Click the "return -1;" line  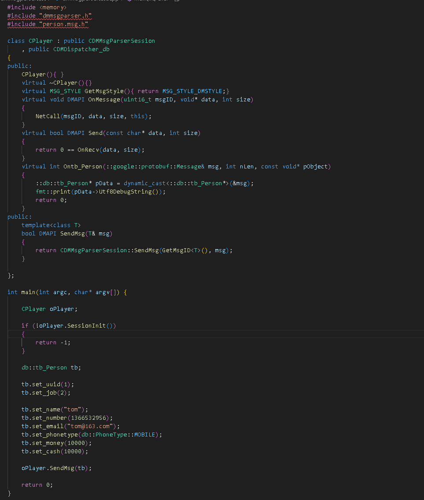pyautogui.click(x=53, y=343)
